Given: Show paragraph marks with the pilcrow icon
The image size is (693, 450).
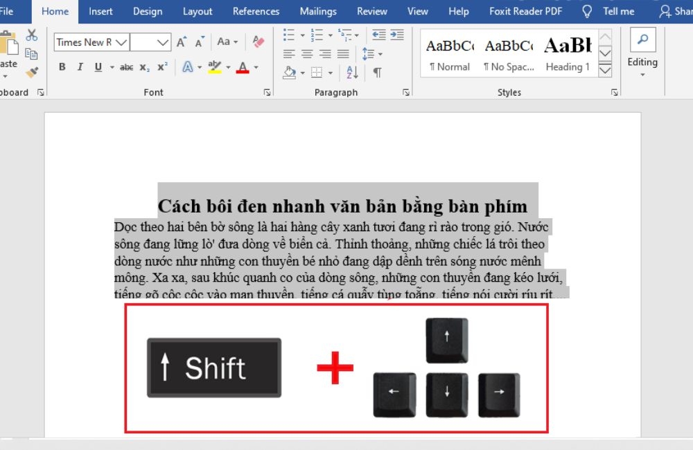Looking at the screenshot, I should click(x=378, y=72).
